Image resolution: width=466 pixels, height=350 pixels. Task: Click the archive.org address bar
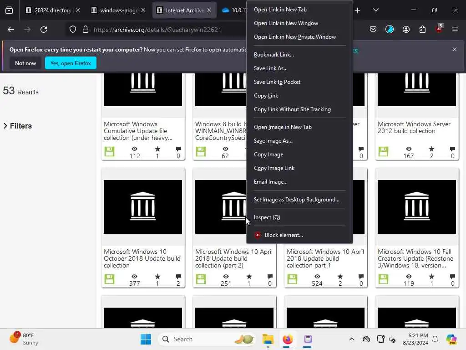pyautogui.click(x=157, y=30)
